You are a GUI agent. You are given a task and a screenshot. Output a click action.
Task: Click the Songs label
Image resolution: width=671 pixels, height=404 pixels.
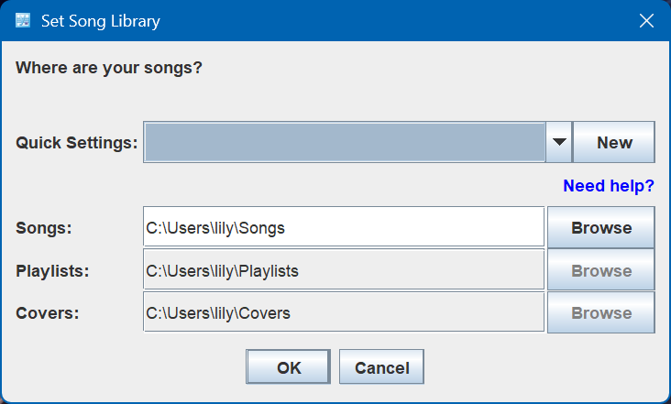(44, 228)
